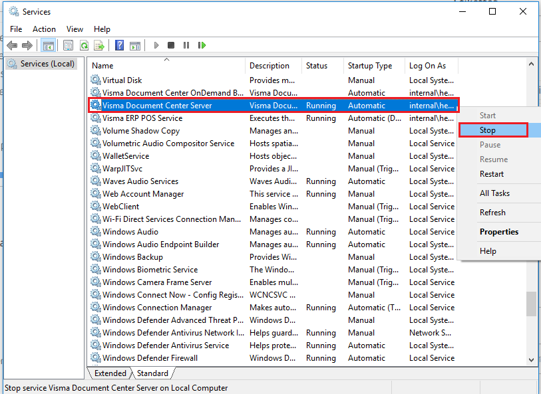
Task: Click gear icon of WebClient service
Action: (x=96, y=207)
